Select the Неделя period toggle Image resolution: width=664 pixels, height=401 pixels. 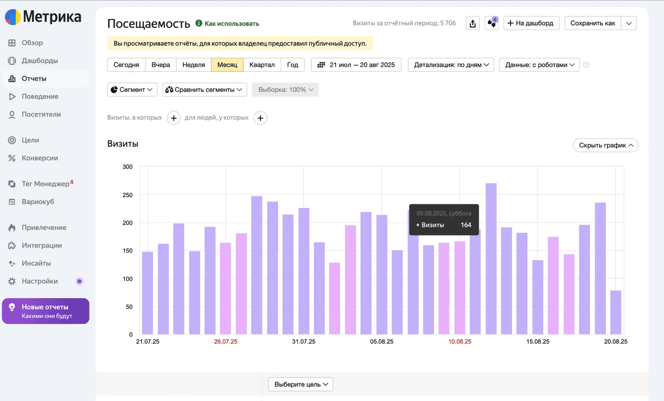click(194, 65)
